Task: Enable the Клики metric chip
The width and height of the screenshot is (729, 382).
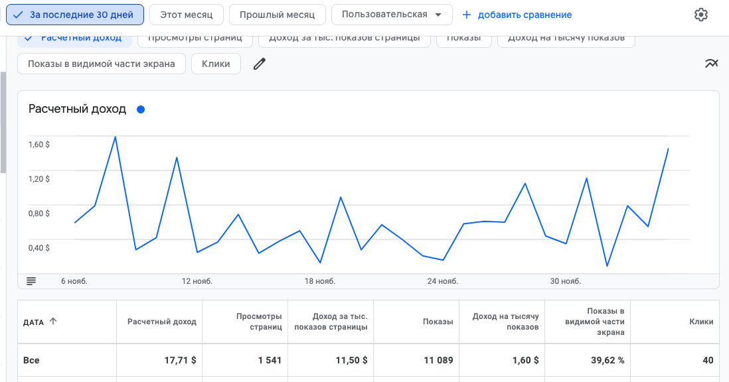Action: [216, 64]
